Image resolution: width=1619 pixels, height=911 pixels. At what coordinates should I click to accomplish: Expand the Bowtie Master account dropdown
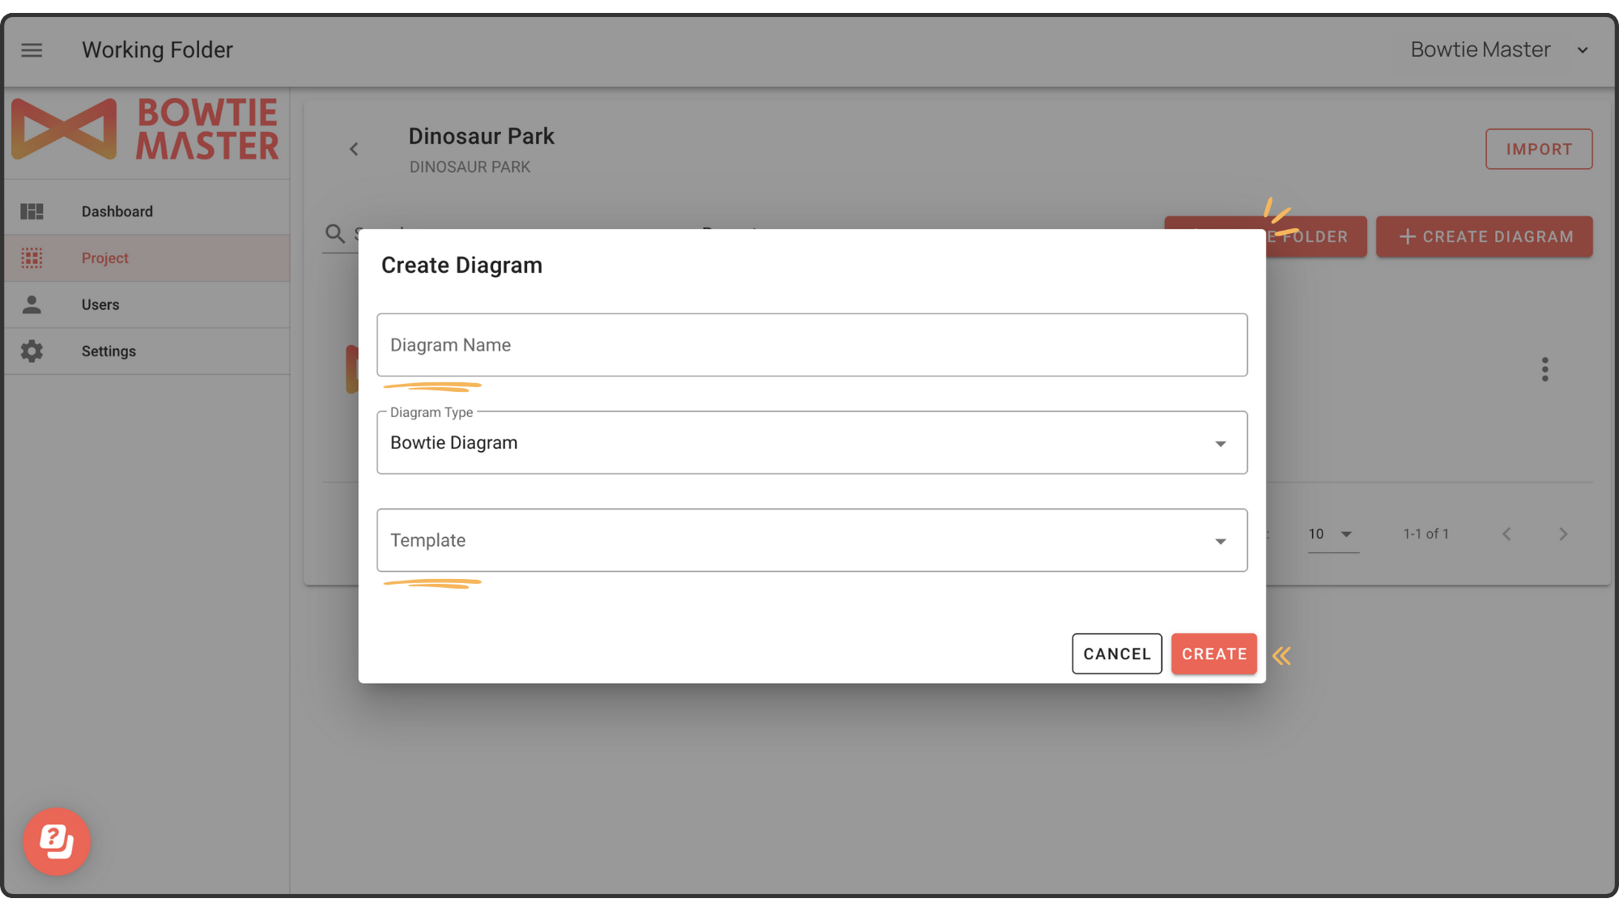click(1582, 49)
